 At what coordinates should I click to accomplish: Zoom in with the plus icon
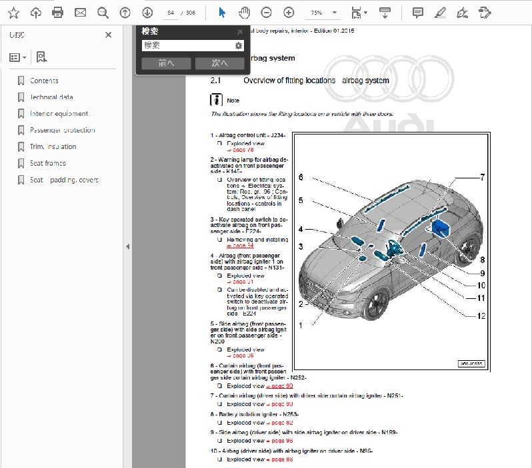289,13
